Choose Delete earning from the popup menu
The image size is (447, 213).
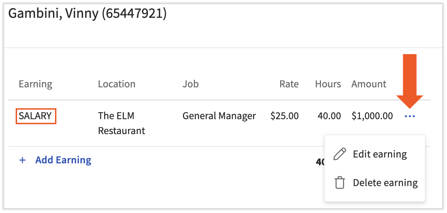coord(385,182)
